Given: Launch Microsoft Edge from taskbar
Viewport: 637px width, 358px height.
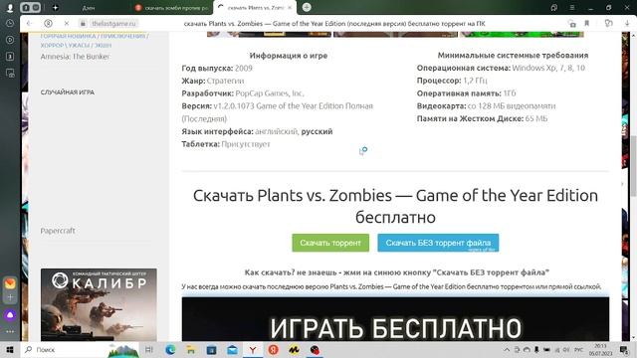Looking at the screenshot, I should [170, 349].
